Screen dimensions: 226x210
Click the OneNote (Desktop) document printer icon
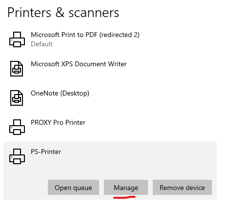pyautogui.click(x=17, y=98)
